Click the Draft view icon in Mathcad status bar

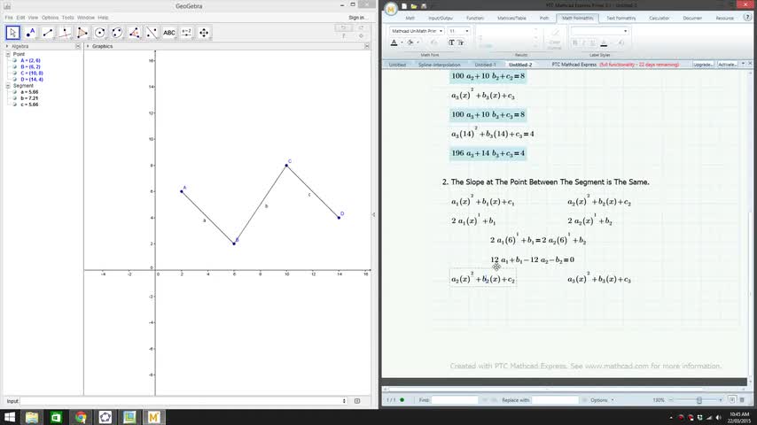(742, 400)
